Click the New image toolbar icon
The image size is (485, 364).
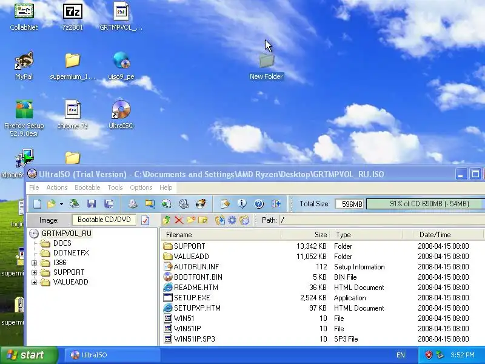click(x=37, y=204)
